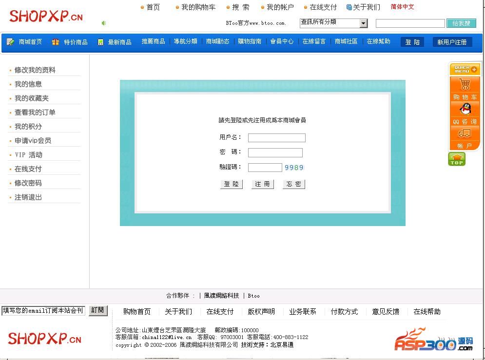Click the 忘密 forgot password button
Image resolution: width=485 pixels, height=360 pixels.
coord(293,184)
